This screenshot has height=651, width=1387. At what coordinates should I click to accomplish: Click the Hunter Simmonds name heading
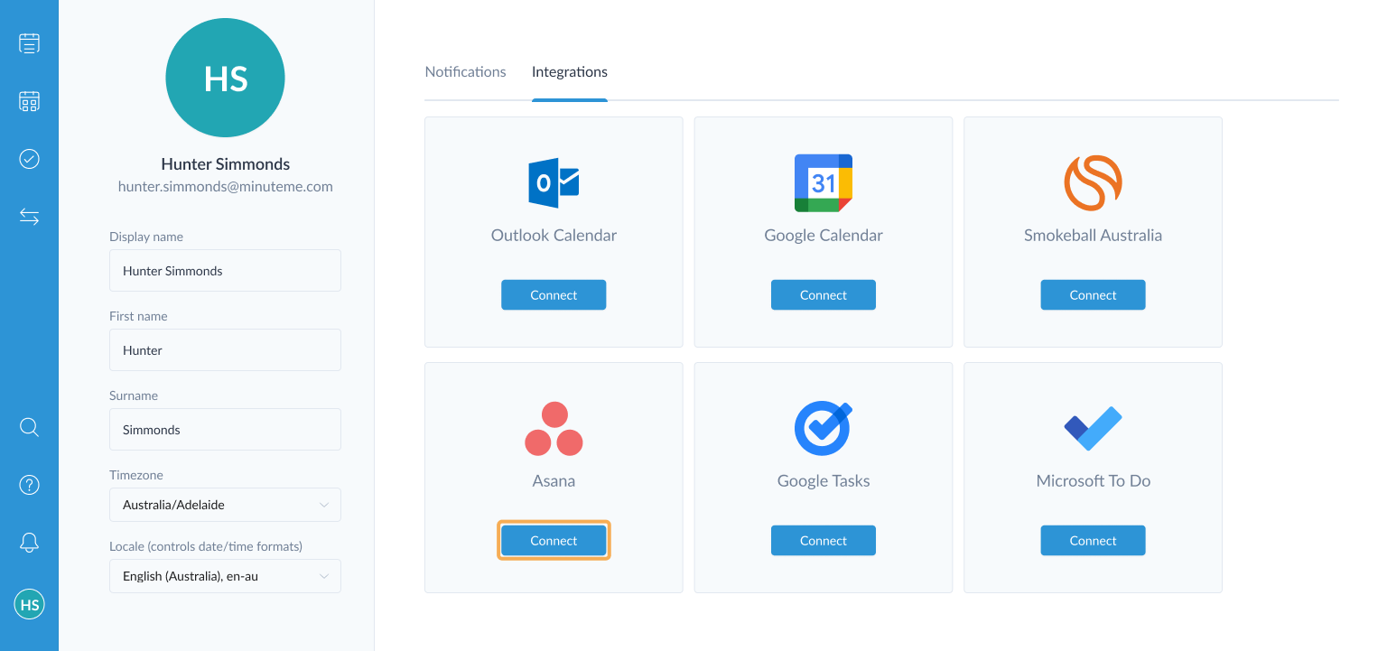point(226,164)
